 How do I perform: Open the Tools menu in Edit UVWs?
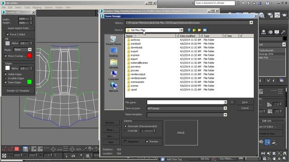point(27,7)
